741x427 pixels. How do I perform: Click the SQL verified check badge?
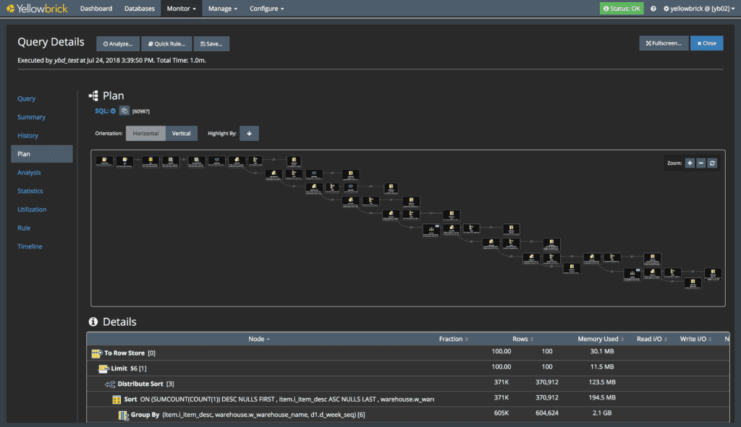point(113,111)
